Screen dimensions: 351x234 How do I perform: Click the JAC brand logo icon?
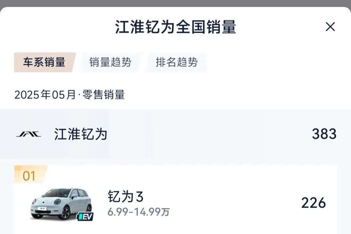(x=28, y=134)
